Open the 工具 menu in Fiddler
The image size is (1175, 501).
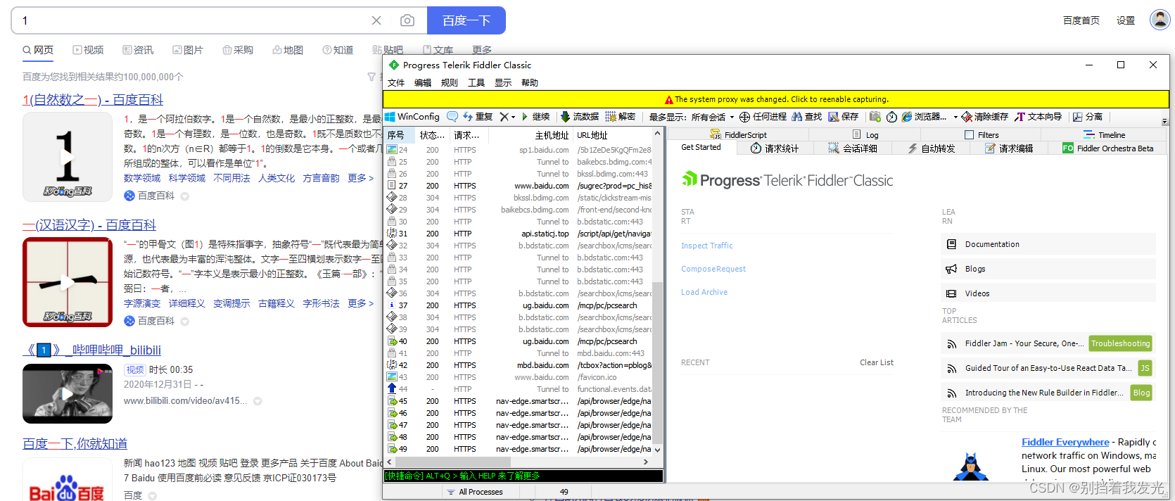(476, 83)
